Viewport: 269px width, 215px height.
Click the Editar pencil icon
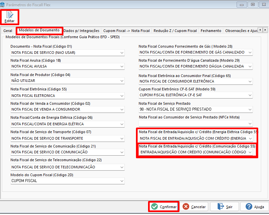pos(9,15)
